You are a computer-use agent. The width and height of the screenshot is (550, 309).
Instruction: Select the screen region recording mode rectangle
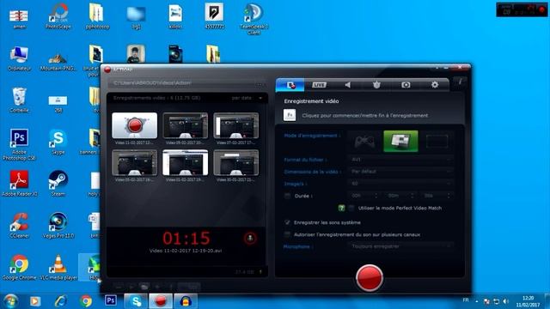pyautogui.click(x=437, y=141)
